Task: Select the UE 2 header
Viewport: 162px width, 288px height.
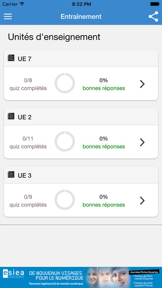Action: 81,117
